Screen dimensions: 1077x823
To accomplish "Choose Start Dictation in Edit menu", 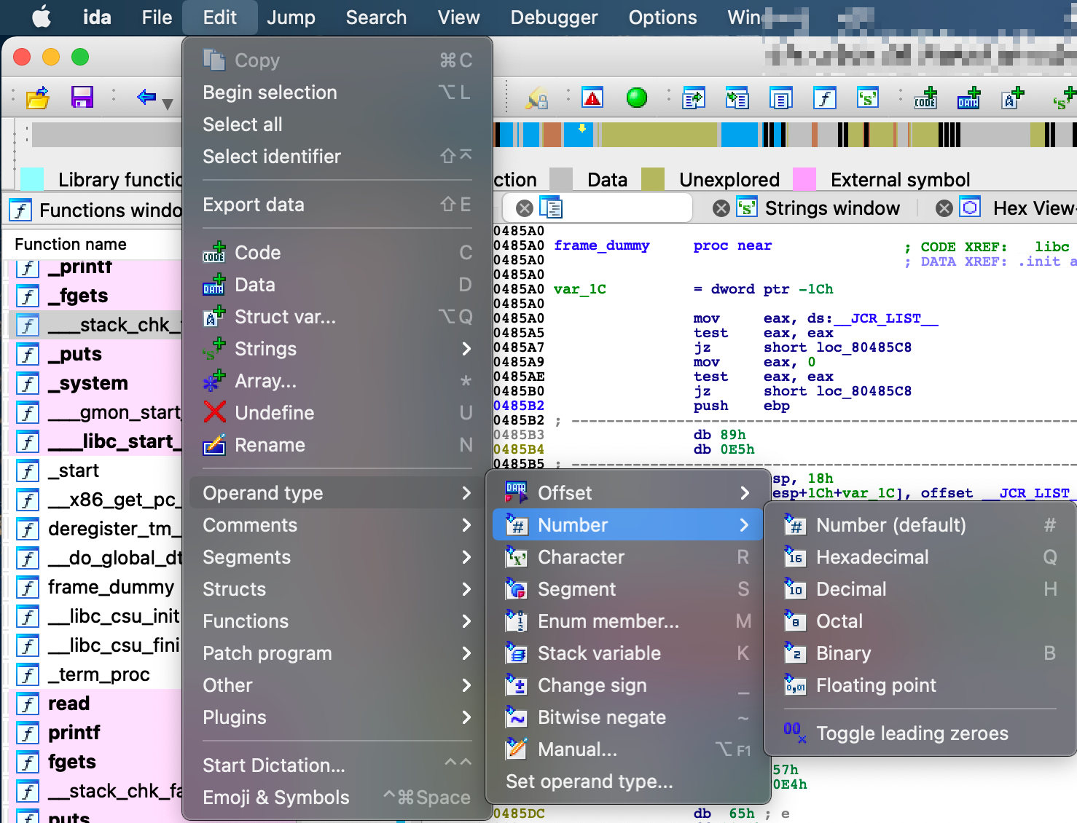I will [x=337, y=765].
